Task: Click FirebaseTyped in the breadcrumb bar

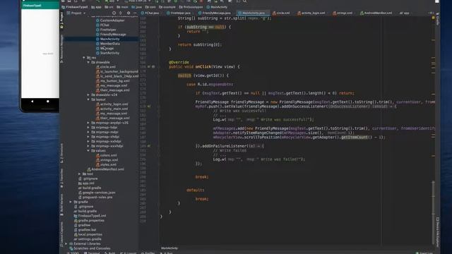Action: point(74,7)
